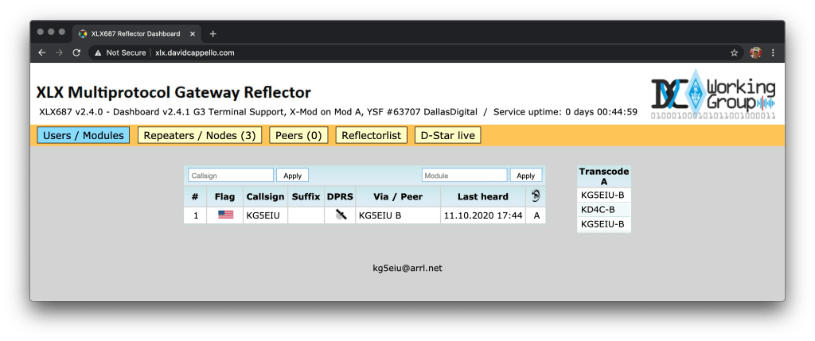The image size is (815, 341).
Task: Click the Not Secure warning indicator
Action: (x=119, y=52)
